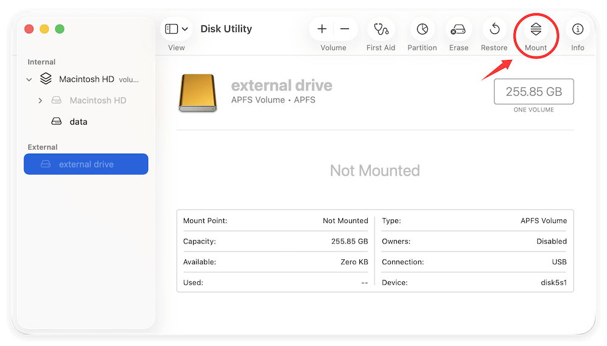Click the add Volume plus icon
Viewport: 607px width, 346px height.
[x=322, y=29]
